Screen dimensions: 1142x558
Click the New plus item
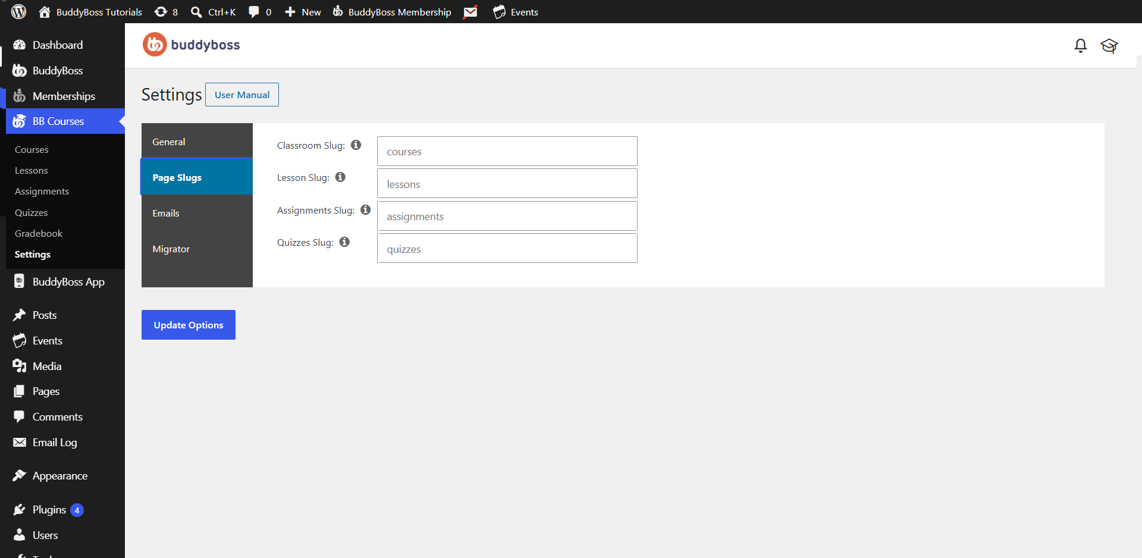pos(303,12)
